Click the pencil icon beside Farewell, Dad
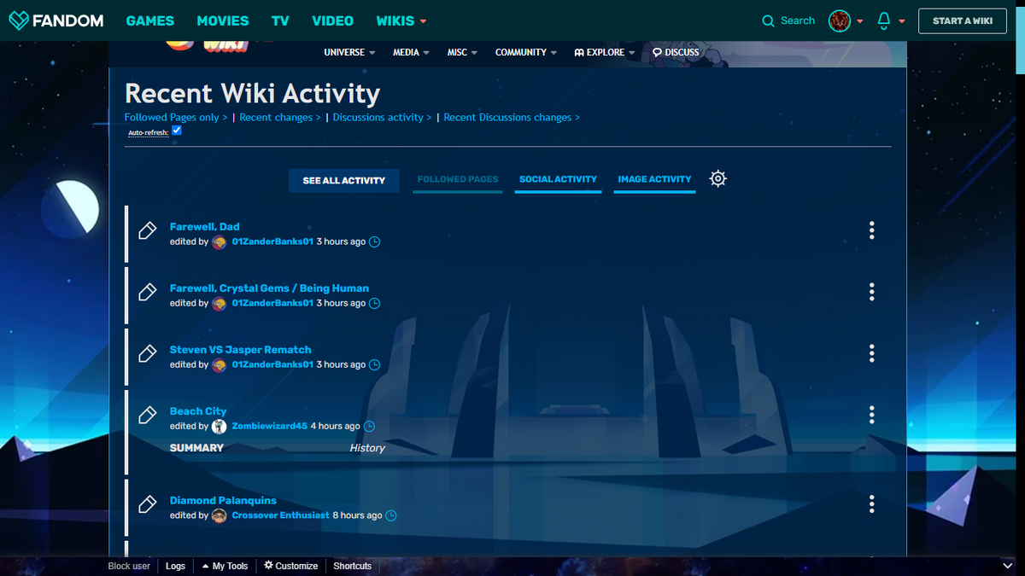 tap(146, 230)
